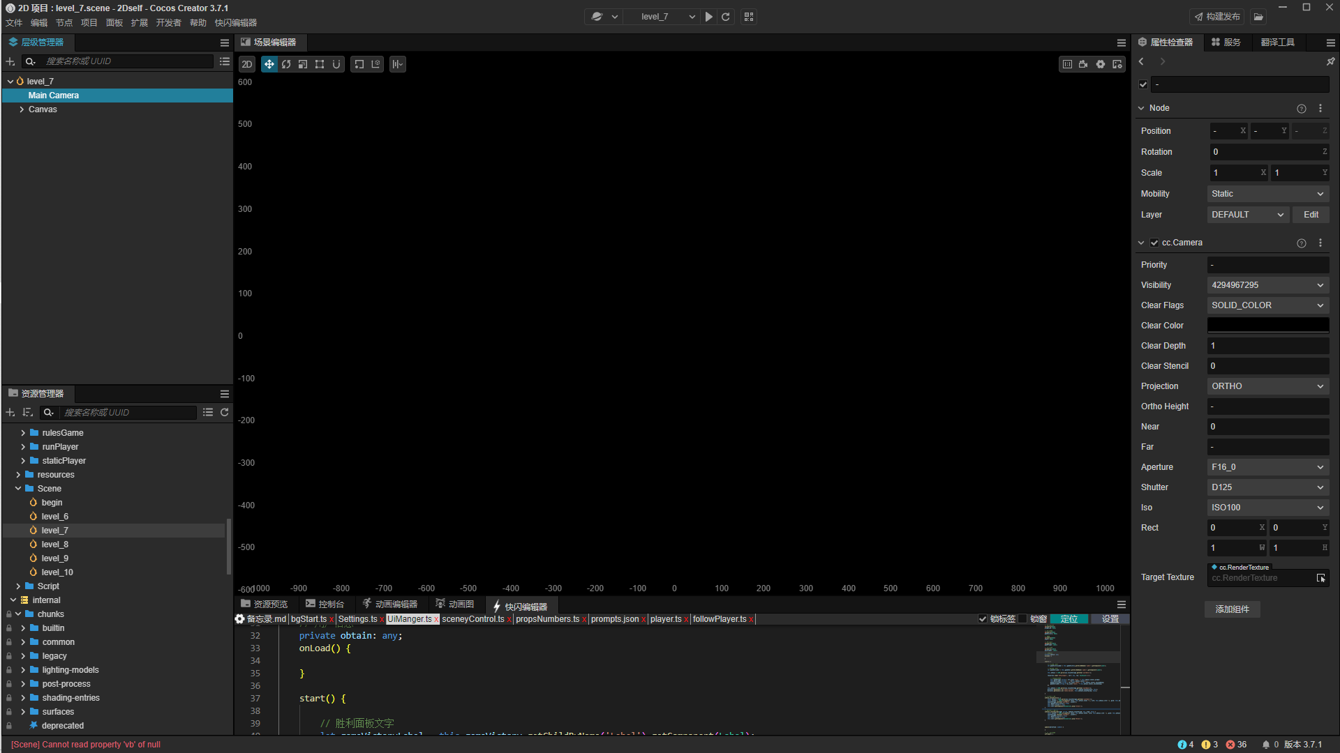The height and width of the screenshot is (753, 1340).
Task: Click the Clear Color swatch
Action: point(1267,326)
